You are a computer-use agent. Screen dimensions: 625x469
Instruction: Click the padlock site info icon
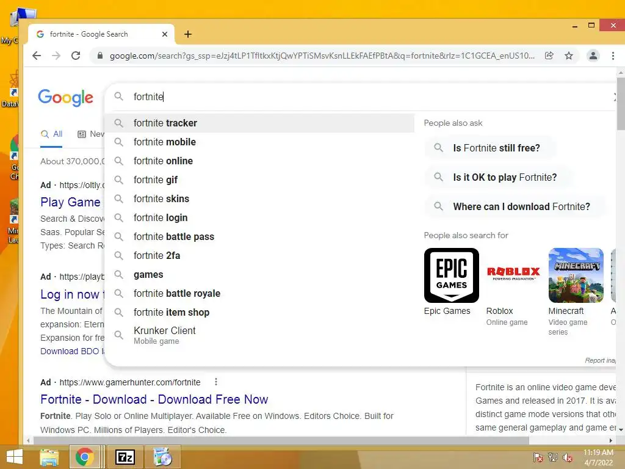pyautogui.click(x=100, y=56)
